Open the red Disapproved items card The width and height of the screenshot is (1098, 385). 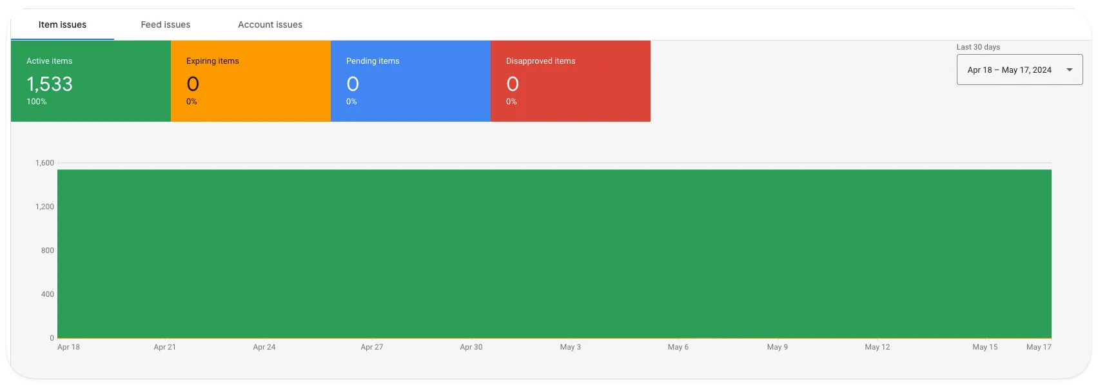coord(571,81)
